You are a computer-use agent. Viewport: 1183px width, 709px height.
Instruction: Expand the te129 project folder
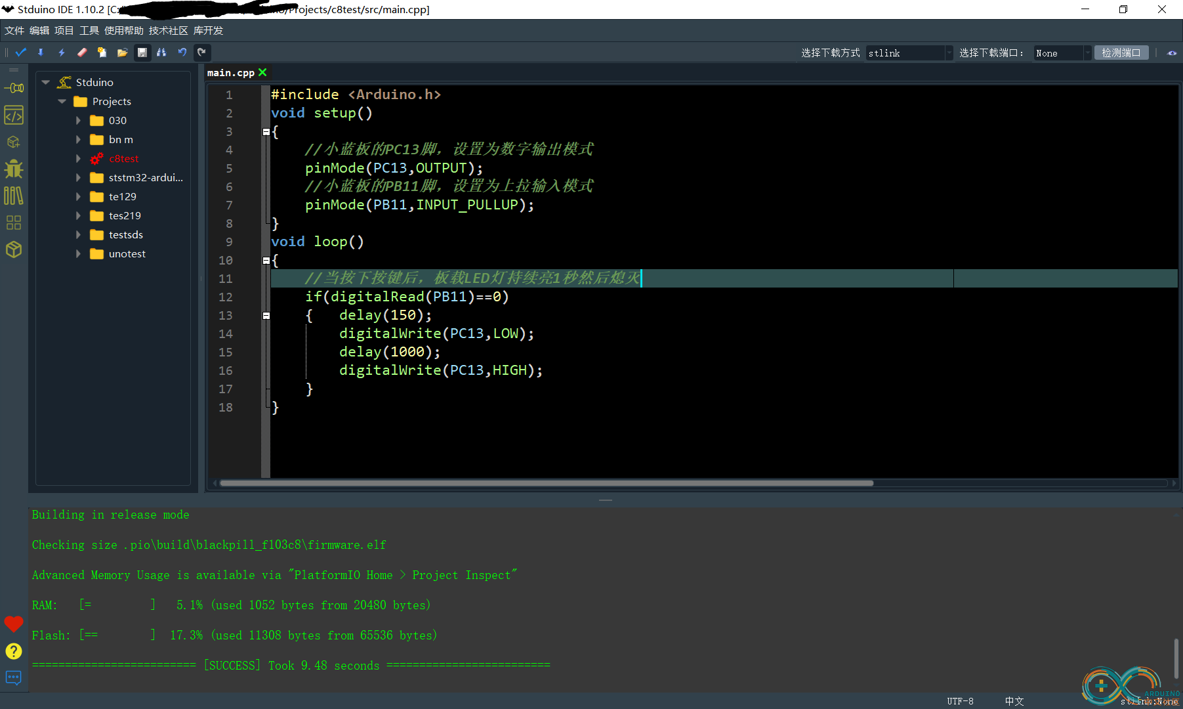click(78, 196)
